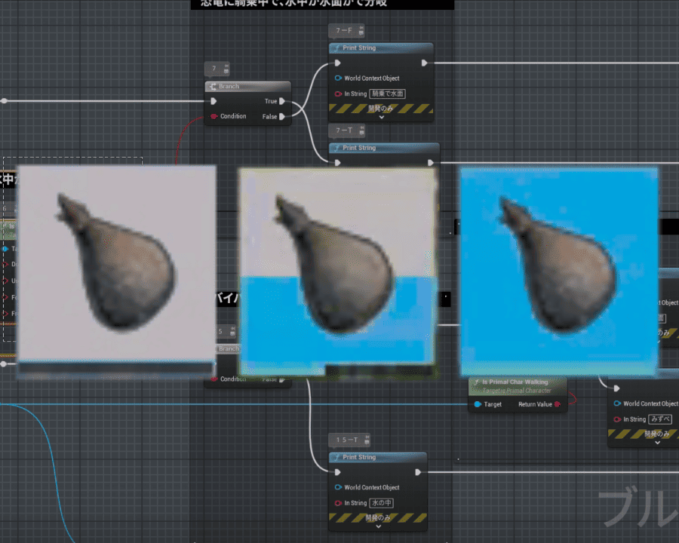Toggle the 7-T comment bubble visibility icon
The width and height of the screenshot is (679, 543).
click(362, 133)
